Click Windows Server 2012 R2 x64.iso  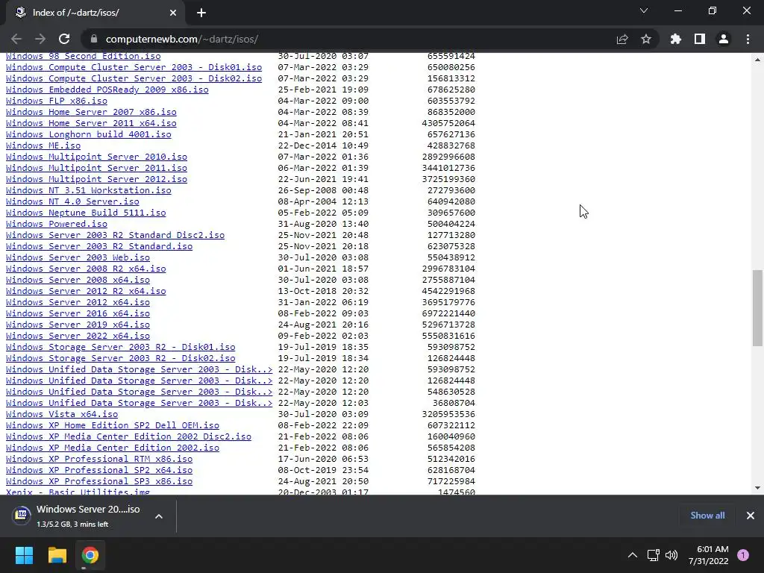click(86, 291)
